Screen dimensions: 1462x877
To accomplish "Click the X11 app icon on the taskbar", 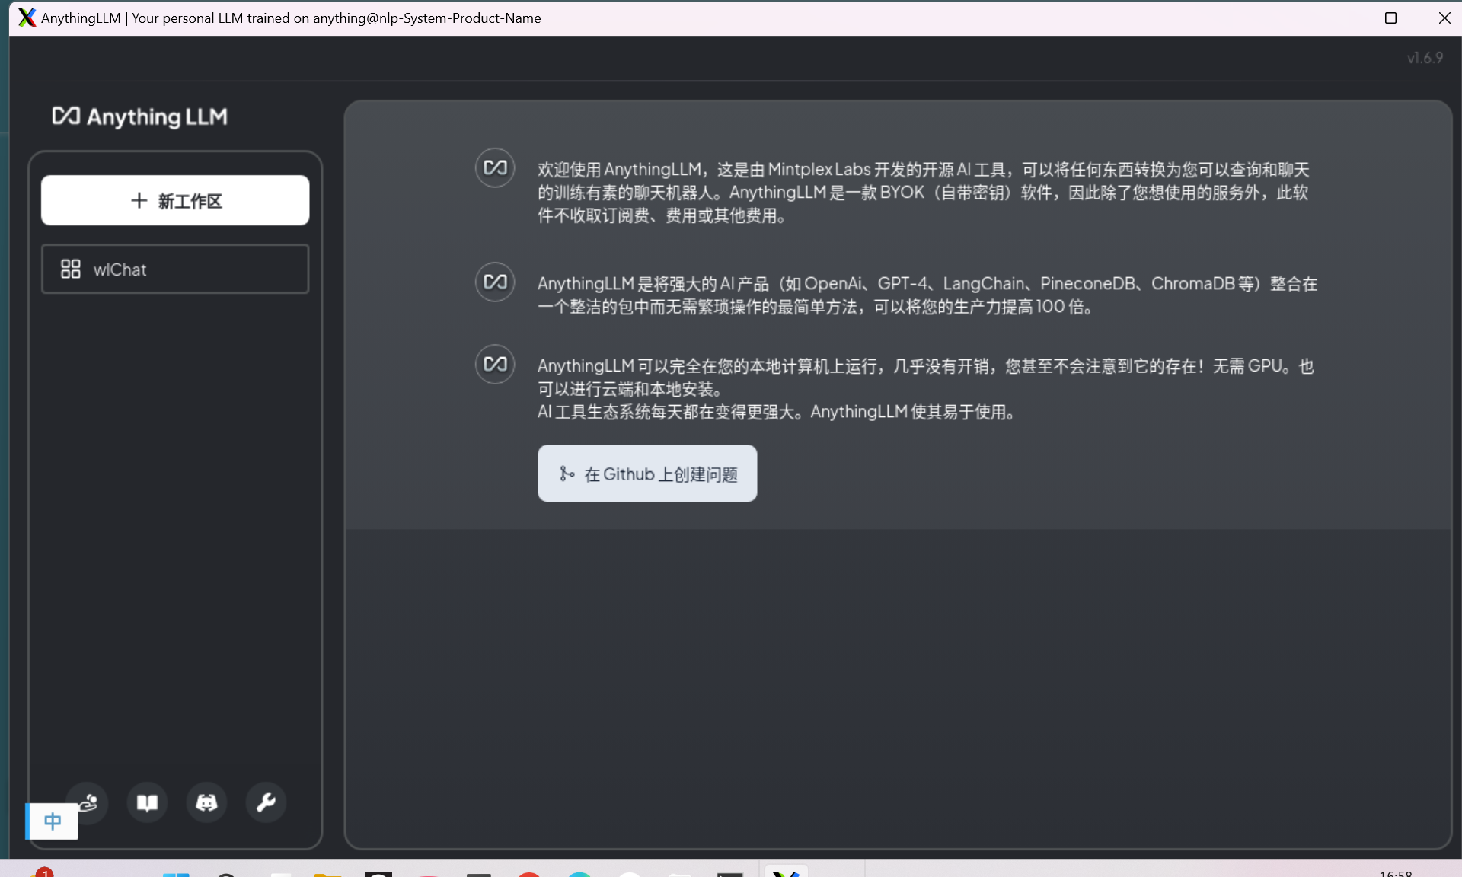I will tap(786, 872).
